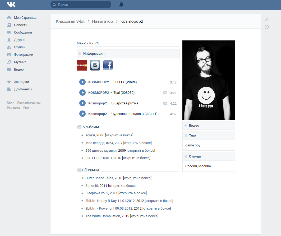The height and width of the screenshot is (236, 281).
Task: Click the VK logo in header
Action: (11, 4)
